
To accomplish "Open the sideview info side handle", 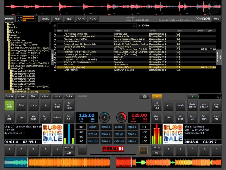I will [x=219, y=57].
